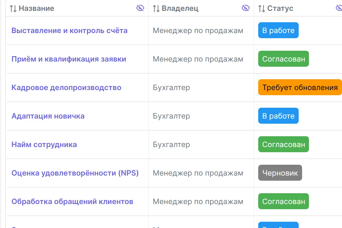Viewport: 342px width, 228px height.
Task: Click Согласован badge for Приём и квалификация заявки
Action: pos(284,59)
